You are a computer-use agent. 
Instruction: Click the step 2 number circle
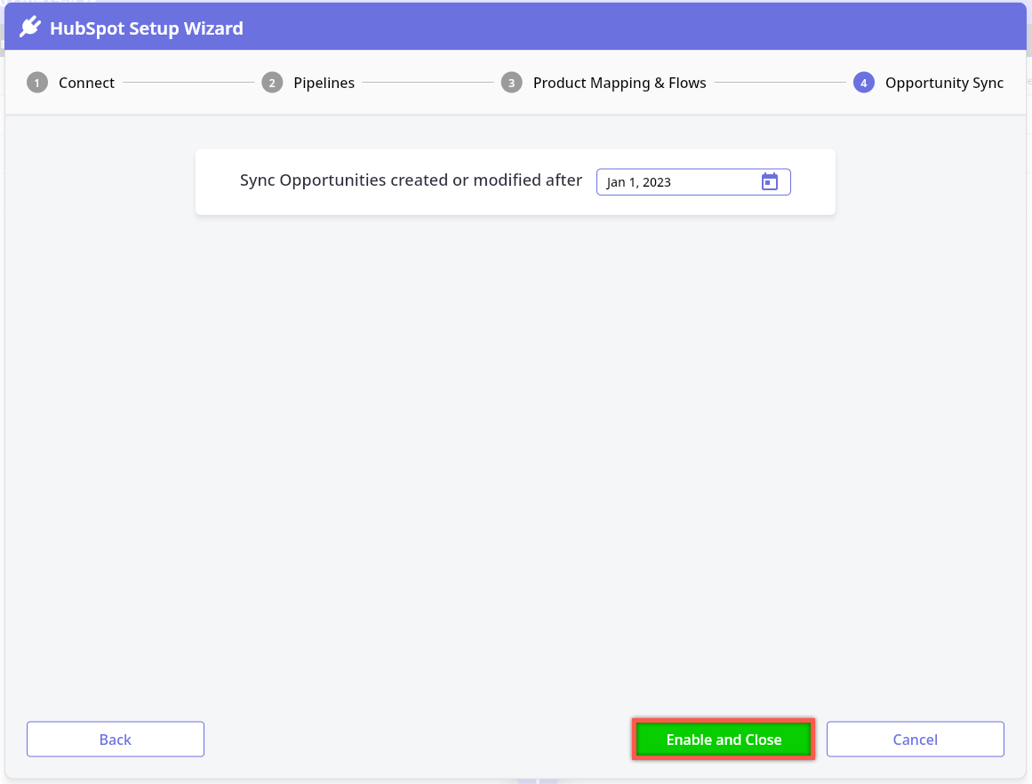[x=272, y=83]
